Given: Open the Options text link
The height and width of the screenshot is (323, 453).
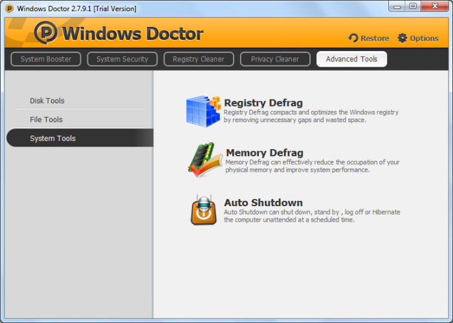Looking at the screenshot, I should (424, 38).
